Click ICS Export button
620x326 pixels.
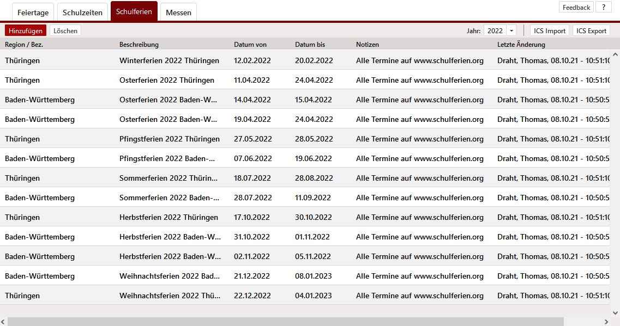(x=591, y=31)
